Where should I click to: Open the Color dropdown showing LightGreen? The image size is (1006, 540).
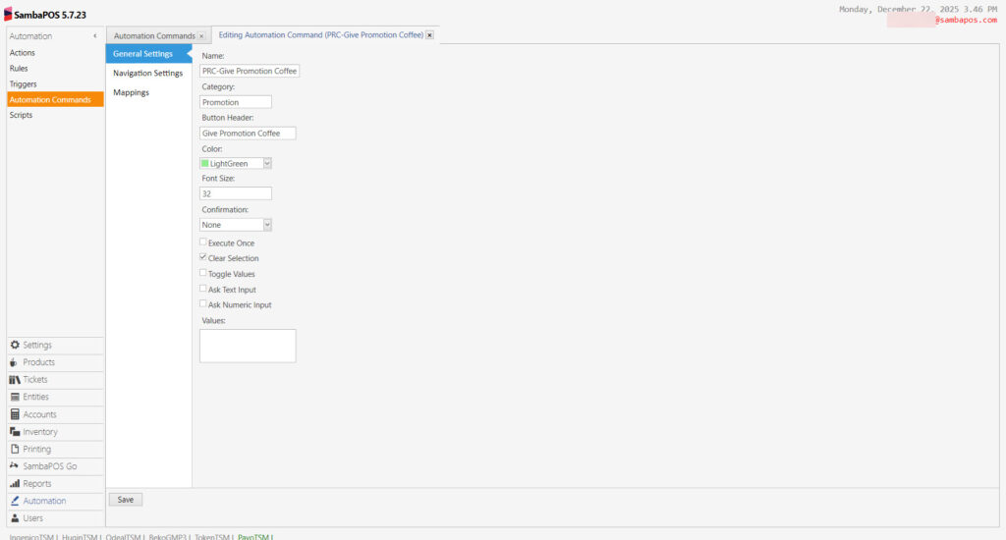click(x=266, y=163)
